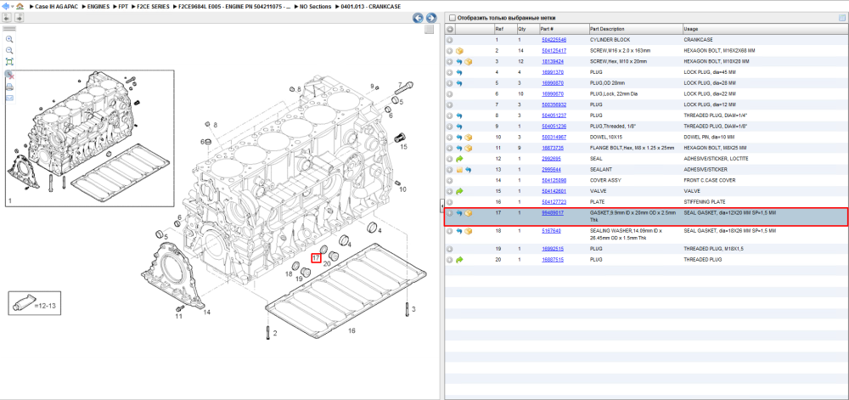Image resolution: width=849 pixels, height=400 pixels.
Task: Click the yellow note icon on the SEALANT row
Action: (x=459, y=169)
